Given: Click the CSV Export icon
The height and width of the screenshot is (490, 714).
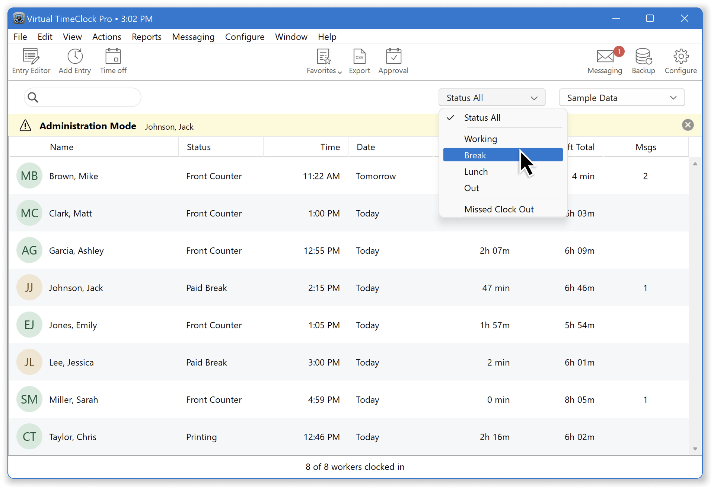Looking at the screenshot, I should tap(359, 57).
